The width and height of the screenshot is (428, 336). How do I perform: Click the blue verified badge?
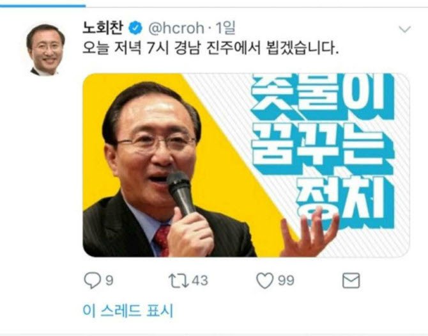point(135,28)
